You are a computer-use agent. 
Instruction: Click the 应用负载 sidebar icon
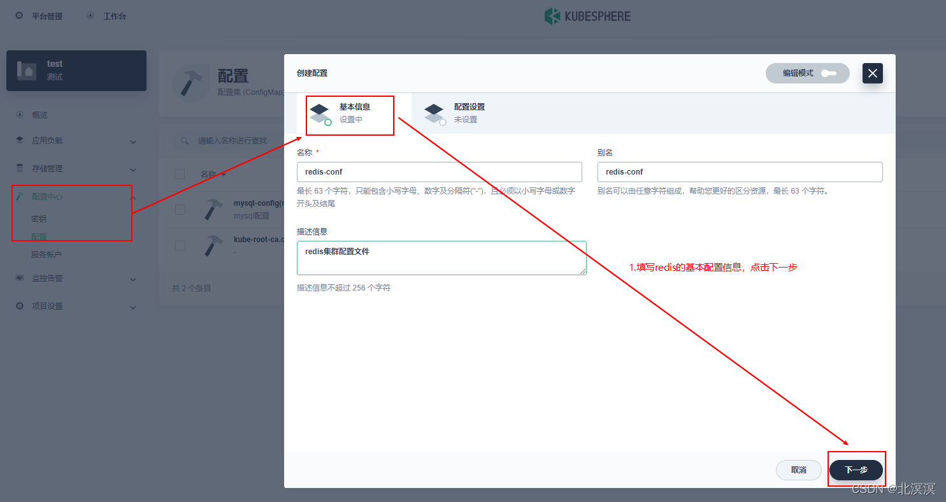[x=19, y=140]
